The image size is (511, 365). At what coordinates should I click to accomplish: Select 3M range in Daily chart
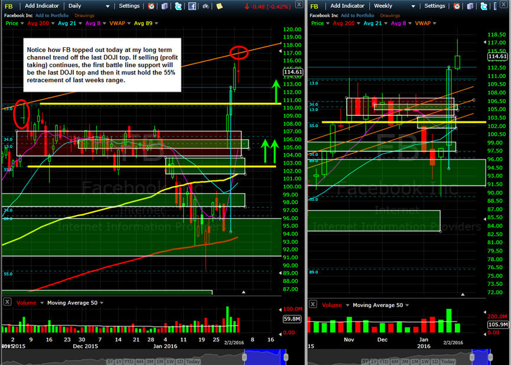pos(149,361)
